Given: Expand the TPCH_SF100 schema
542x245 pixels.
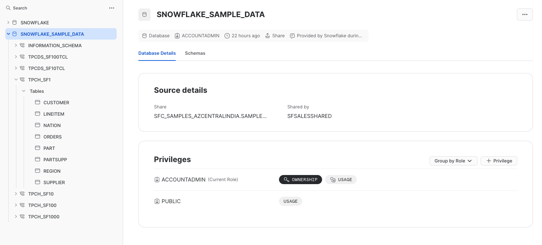Looking at the screenshot, I should point(16,205).
